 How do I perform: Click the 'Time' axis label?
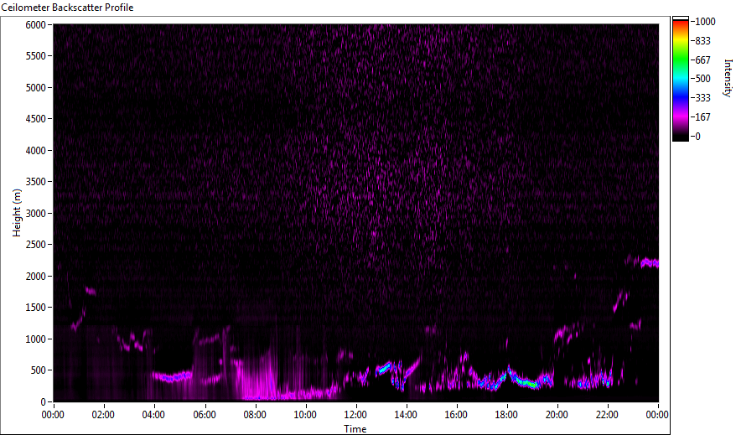tap(355, 429)
